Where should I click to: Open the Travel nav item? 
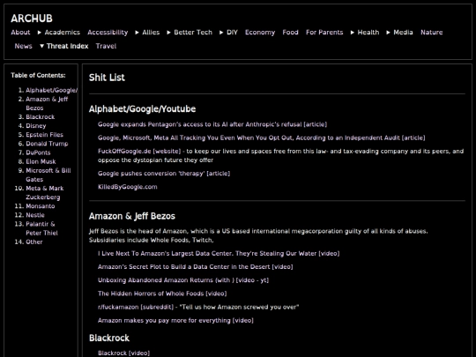[106, 46]
